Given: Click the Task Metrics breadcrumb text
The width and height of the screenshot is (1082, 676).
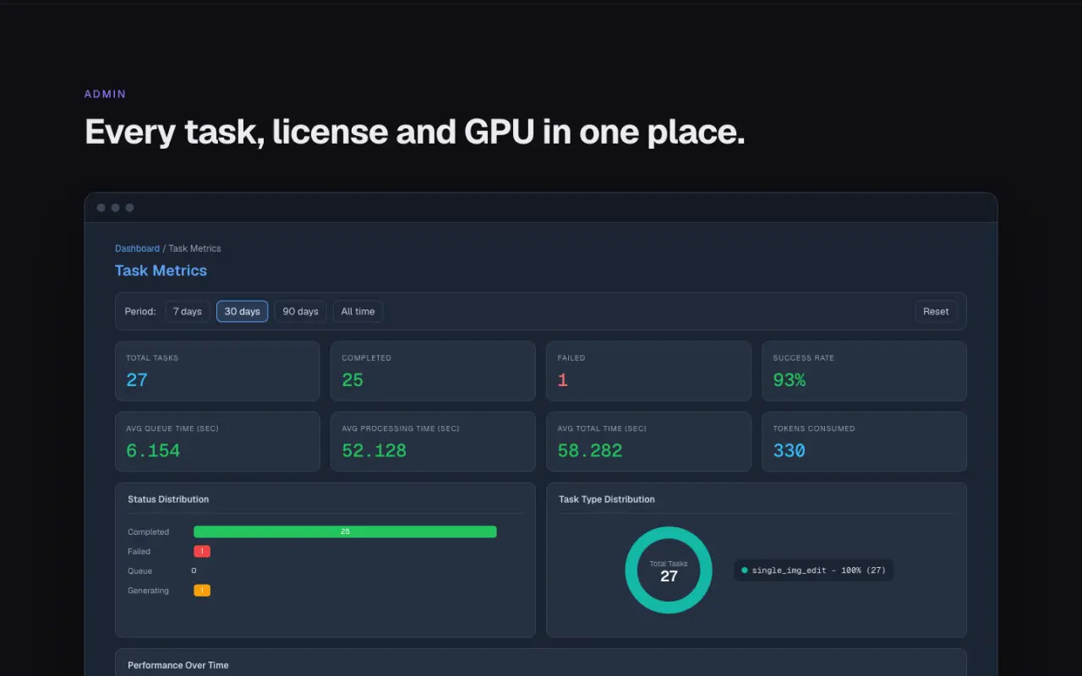Looking at the screenshot, I should tap(194, 248).
